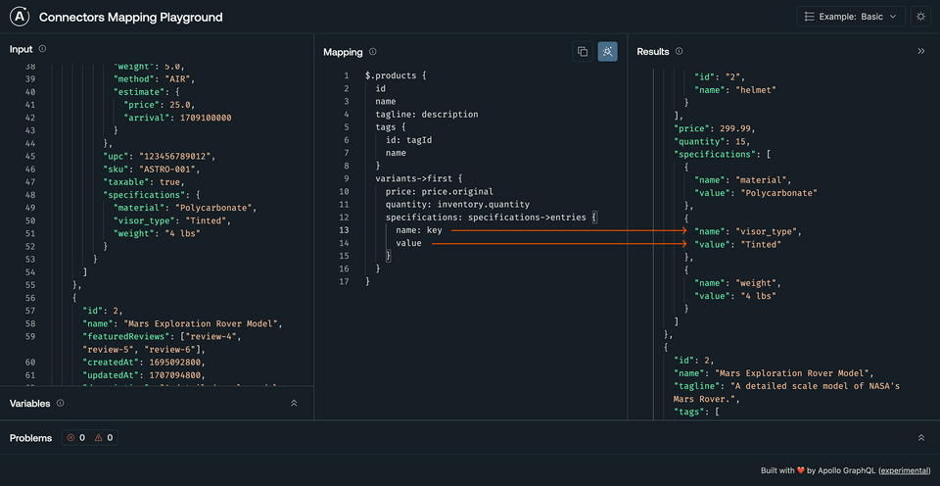
Task: Click mapping line '$.products {'
Action: coord(395,75)
